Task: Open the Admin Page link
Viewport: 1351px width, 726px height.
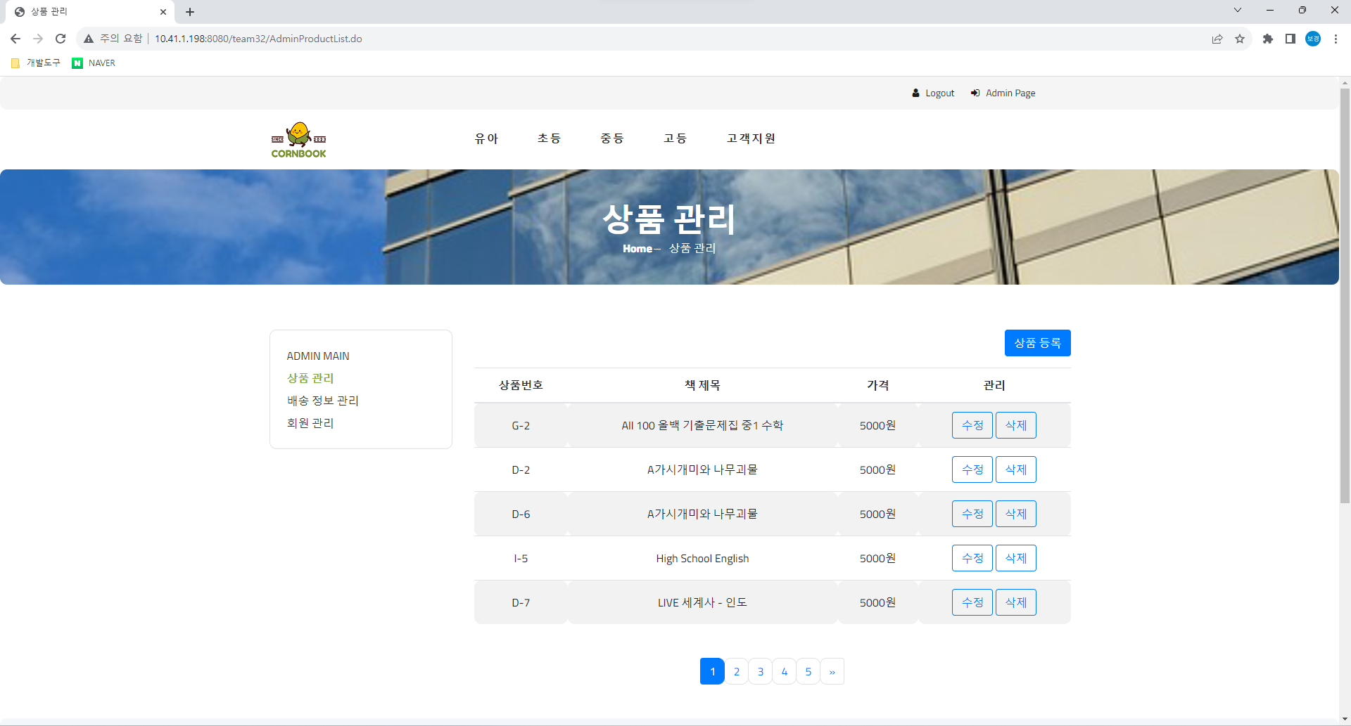Action: tap(1003, 93)
